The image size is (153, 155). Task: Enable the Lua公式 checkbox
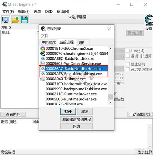pos(128,51)
